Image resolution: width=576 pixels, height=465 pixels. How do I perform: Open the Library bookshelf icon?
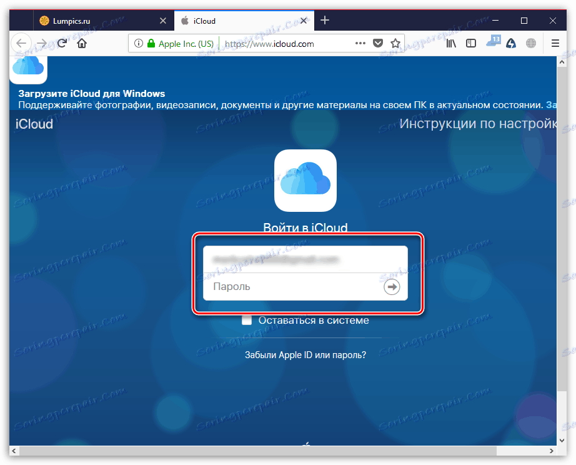click(x=451, y=43)
